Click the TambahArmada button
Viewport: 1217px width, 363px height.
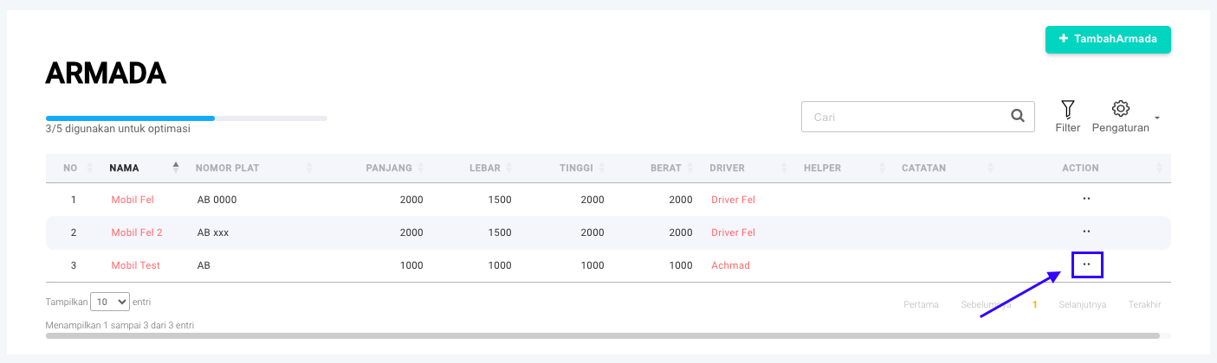[x=1108, y=40]
